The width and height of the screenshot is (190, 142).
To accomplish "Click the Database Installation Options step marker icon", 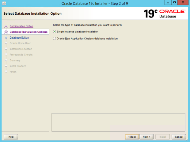I will 6,32.
